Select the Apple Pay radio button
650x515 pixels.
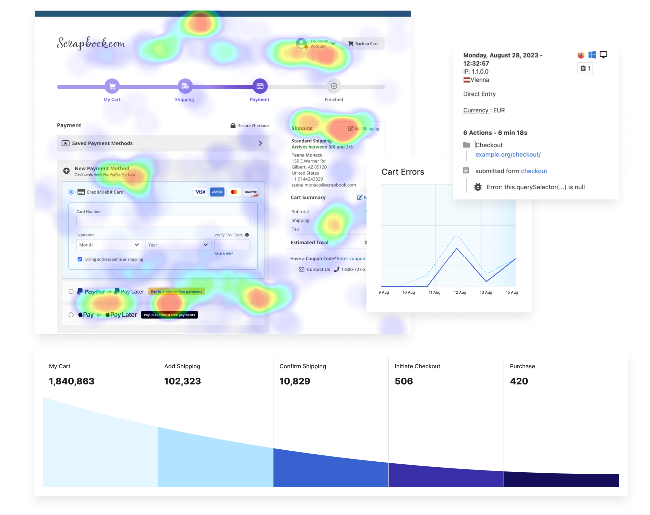[x=71, y=315]
